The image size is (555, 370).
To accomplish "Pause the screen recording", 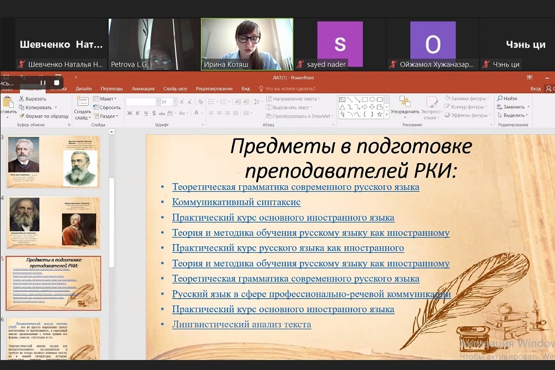I will click(x=43, y=83).
